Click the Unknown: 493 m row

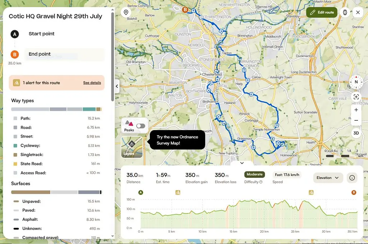56,228
